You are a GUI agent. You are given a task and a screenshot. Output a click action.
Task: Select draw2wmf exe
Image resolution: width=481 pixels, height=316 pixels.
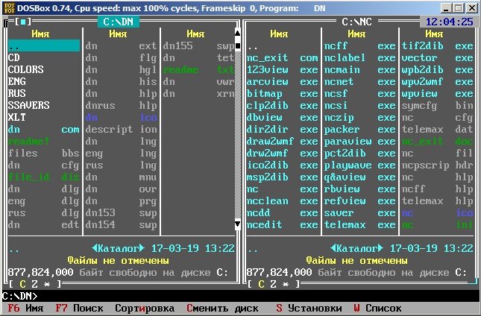pos(282,142)
